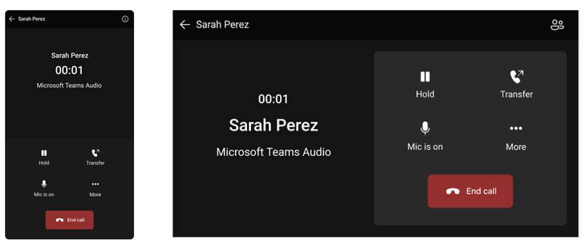Tap Transfer icon in portrait call screen
The width and height of the screenshot is (587, 244).
click(95, 153)
